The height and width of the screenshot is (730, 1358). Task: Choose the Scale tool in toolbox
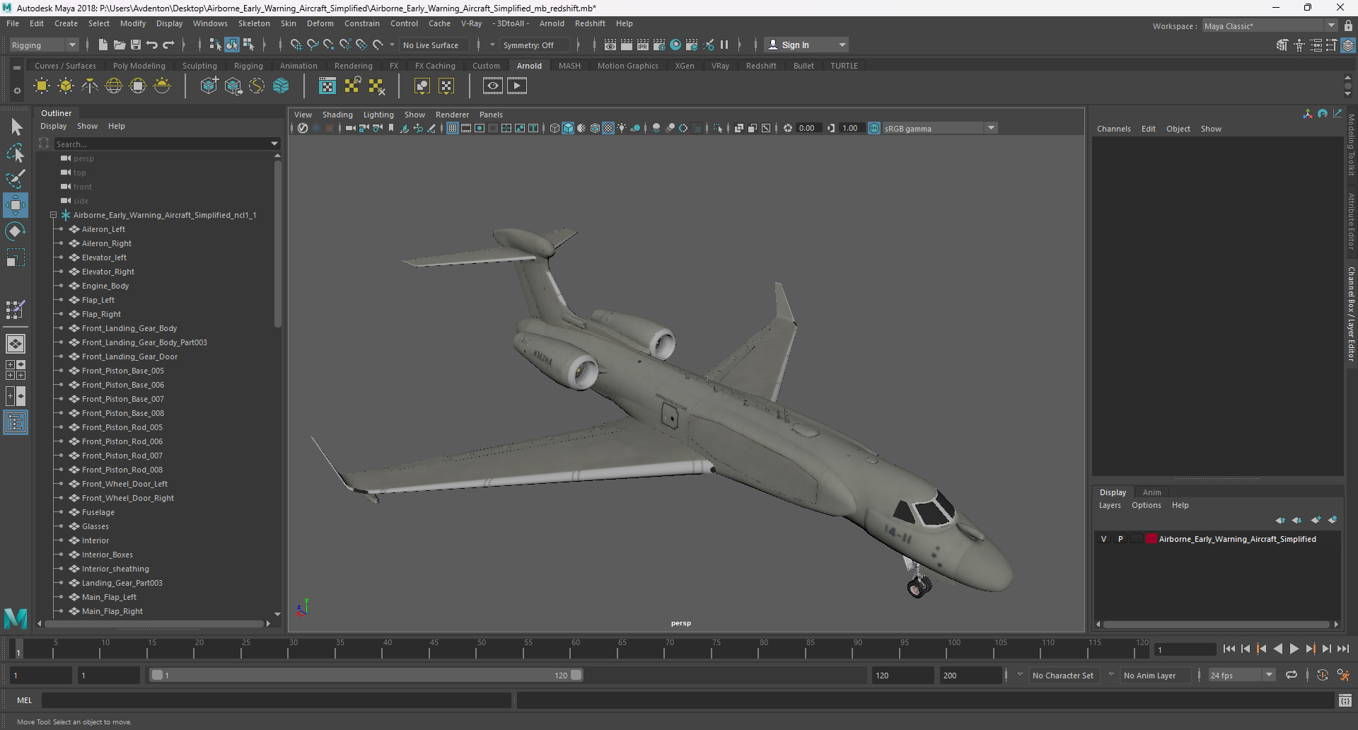(16, 257)
